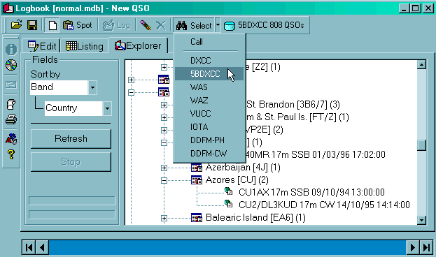Open the Country sub-sort dropdown
Image resolution: width=436 pixels, height=257 pixels.
[107, 108]
